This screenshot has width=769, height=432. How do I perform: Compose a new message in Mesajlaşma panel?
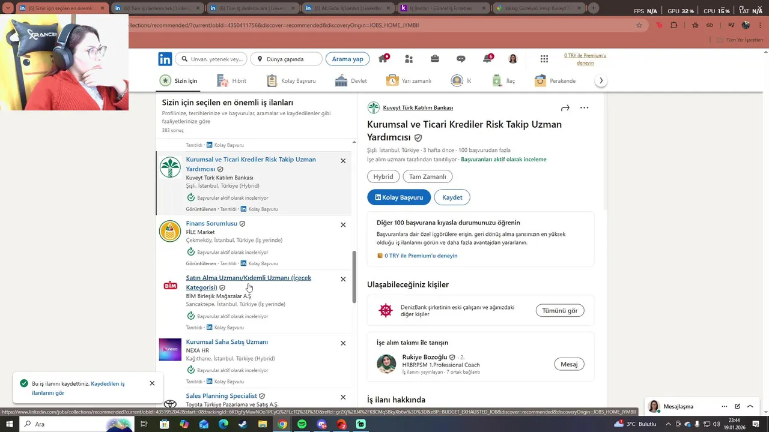(737, 406)
